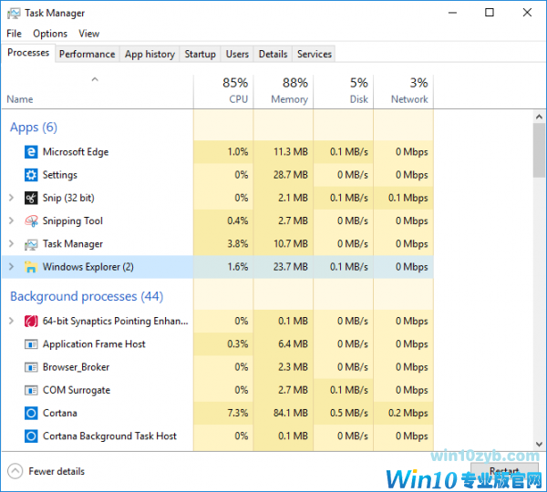Screen dimensions: 547x492
Task: Open the File menu
Action: pyautogui.click(x=14, y=34)
